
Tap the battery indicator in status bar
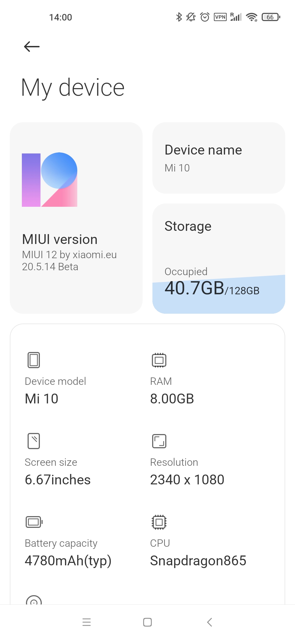point(271,17)
